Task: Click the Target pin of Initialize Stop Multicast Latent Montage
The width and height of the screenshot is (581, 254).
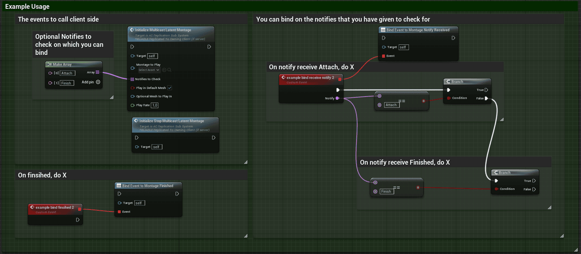Action: coord(137,147)
